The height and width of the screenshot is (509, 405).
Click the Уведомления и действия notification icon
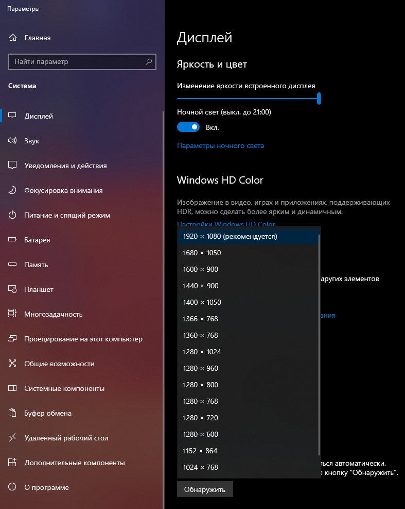13,166
